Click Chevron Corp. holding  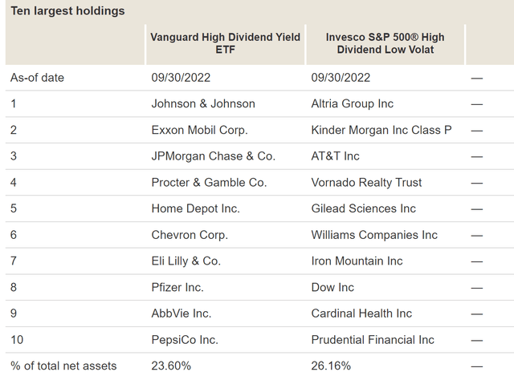point(190,235)
